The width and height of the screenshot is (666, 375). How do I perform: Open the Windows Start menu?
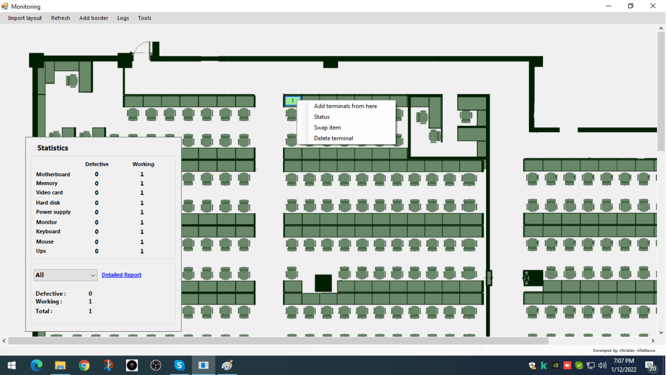[x=11, y=365]
